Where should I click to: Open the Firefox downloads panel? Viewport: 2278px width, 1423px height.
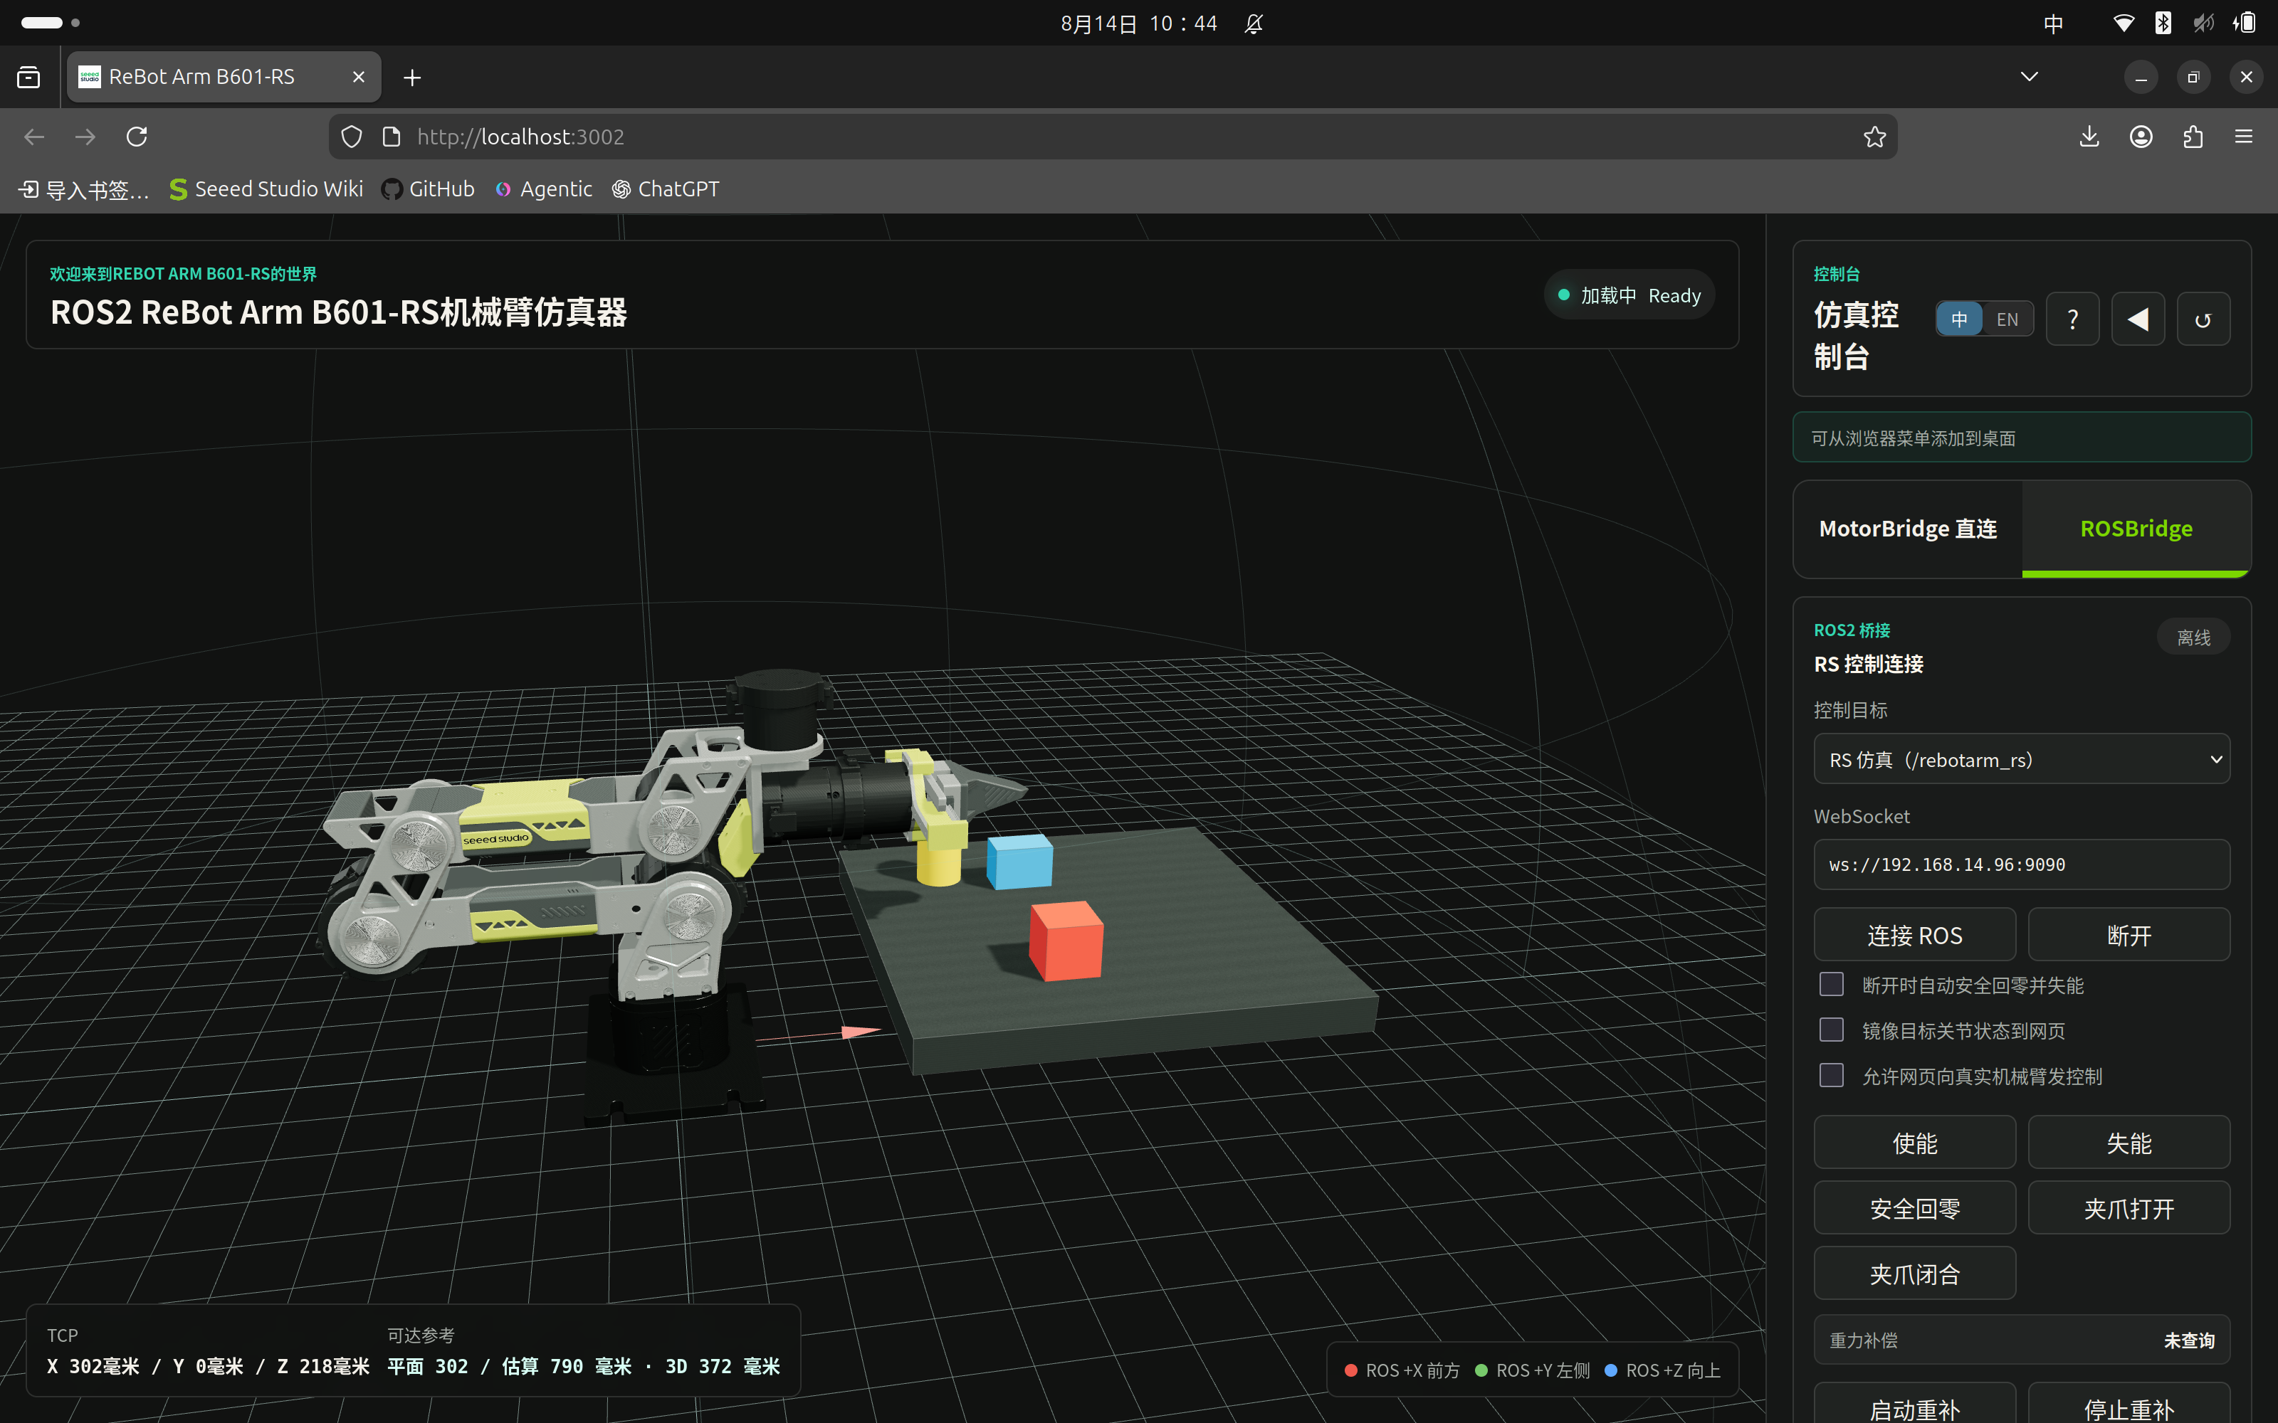pos(2089,137)
